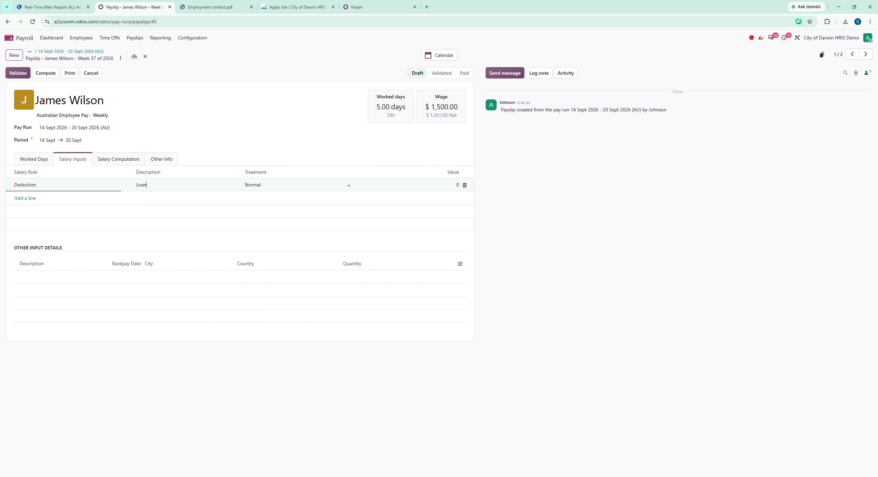Click the browser address bar URL

[105, 22]
